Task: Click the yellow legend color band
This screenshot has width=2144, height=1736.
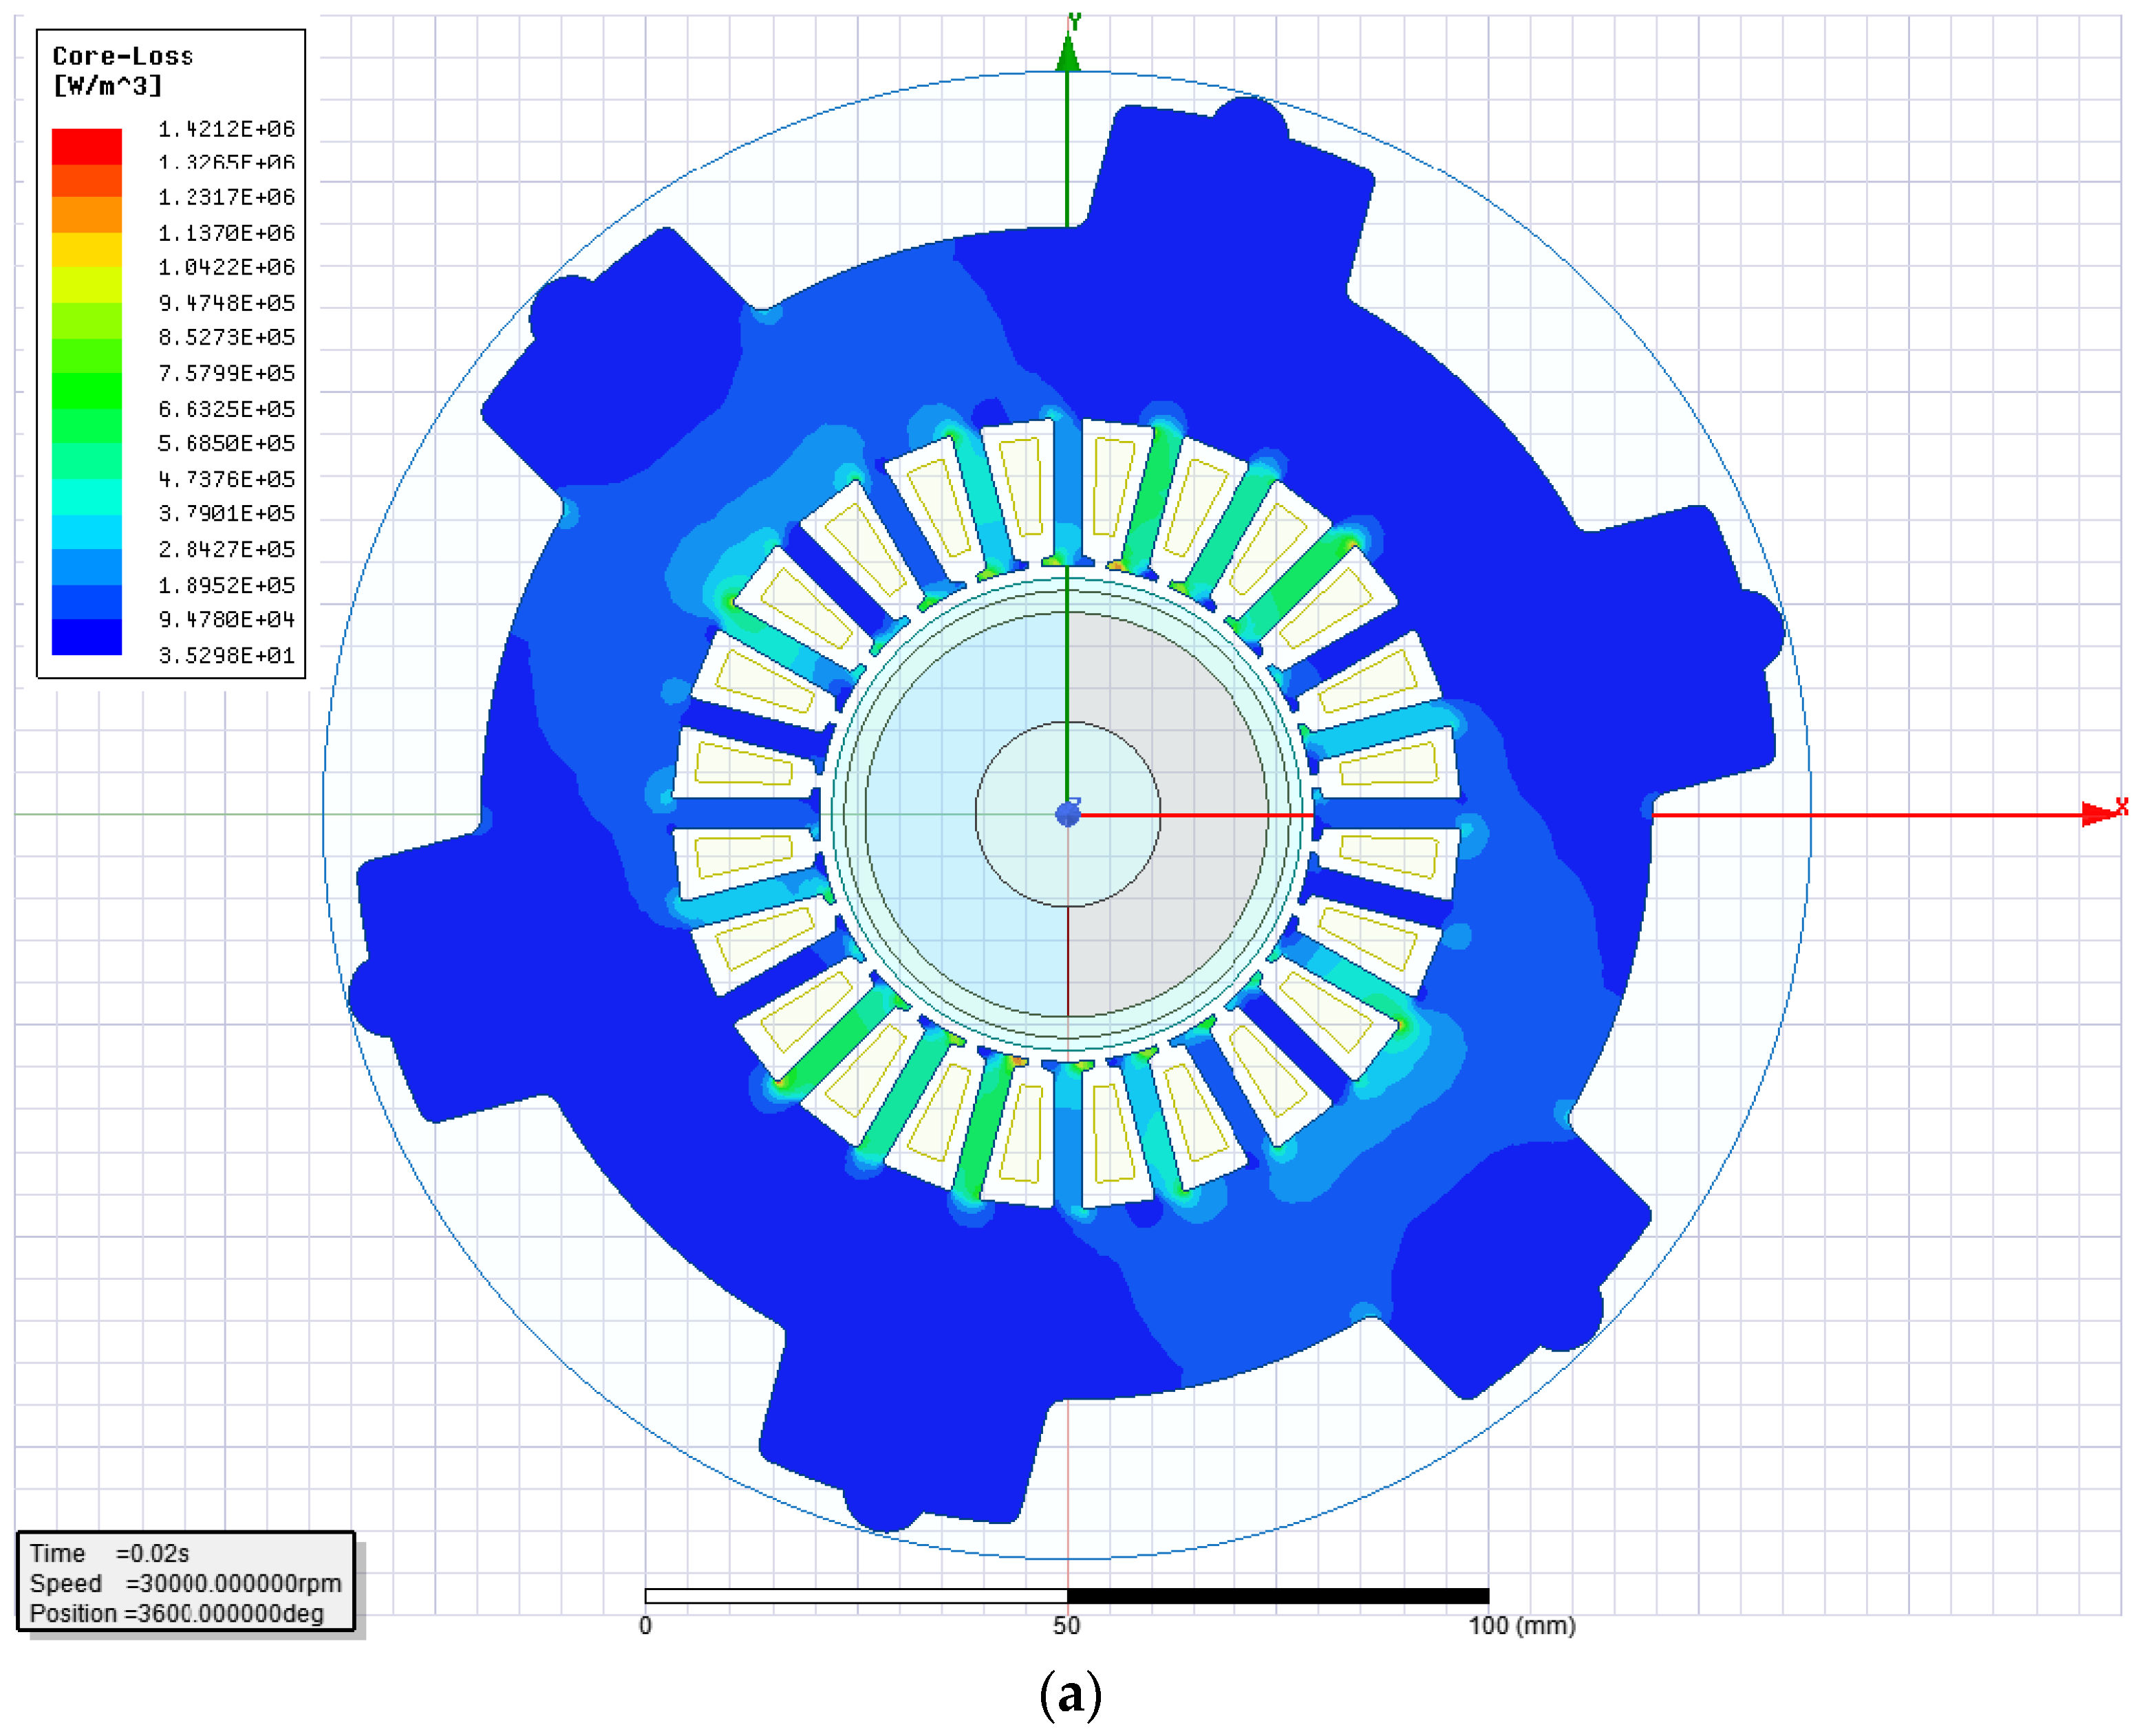Action: 86,250
